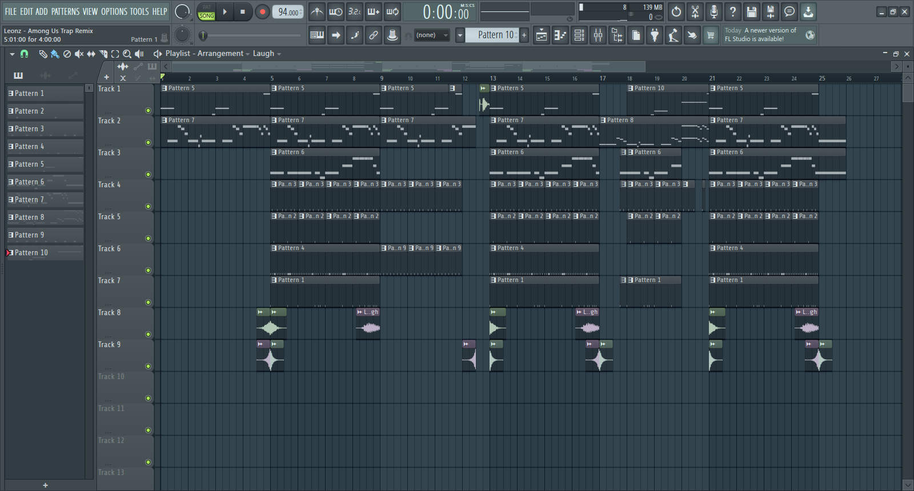Open the shopping cart content library
This screenshot has width=914, height=491.
[711, 35]
